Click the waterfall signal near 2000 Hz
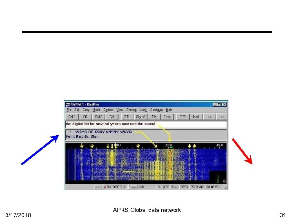Viewport: 294px width, 220px height. [x=170, y=165]
